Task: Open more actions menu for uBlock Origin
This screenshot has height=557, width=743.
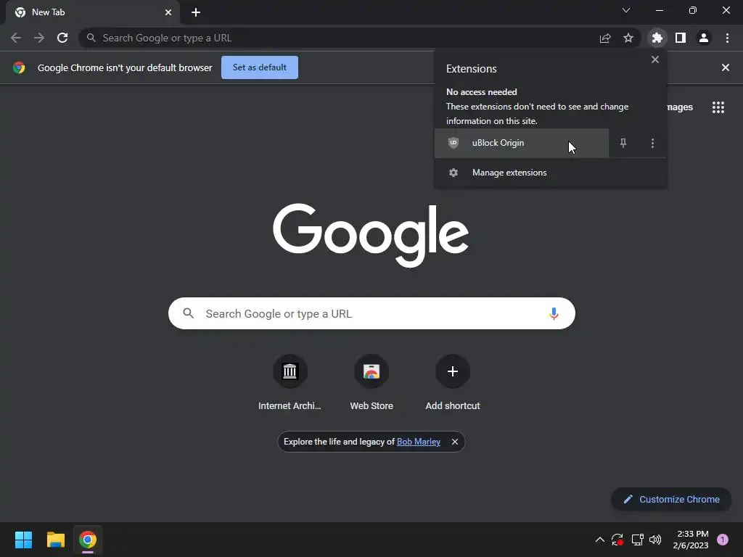Action: 652,143
